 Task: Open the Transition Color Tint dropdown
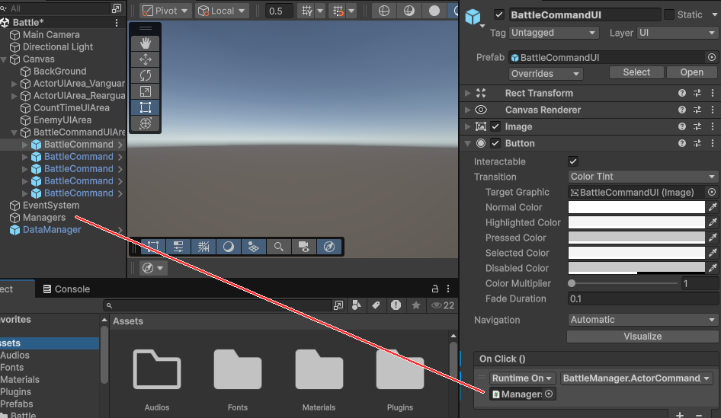(643, 177)
